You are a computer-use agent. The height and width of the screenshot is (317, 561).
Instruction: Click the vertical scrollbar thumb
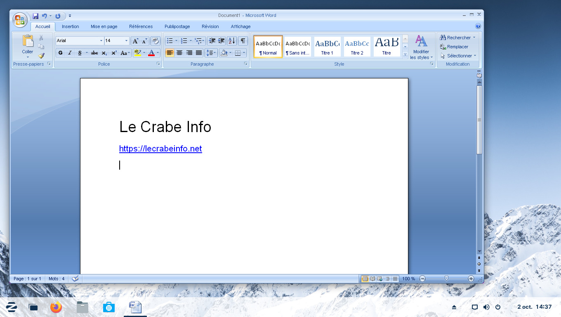pyautogui.click(x=479, y=120)
